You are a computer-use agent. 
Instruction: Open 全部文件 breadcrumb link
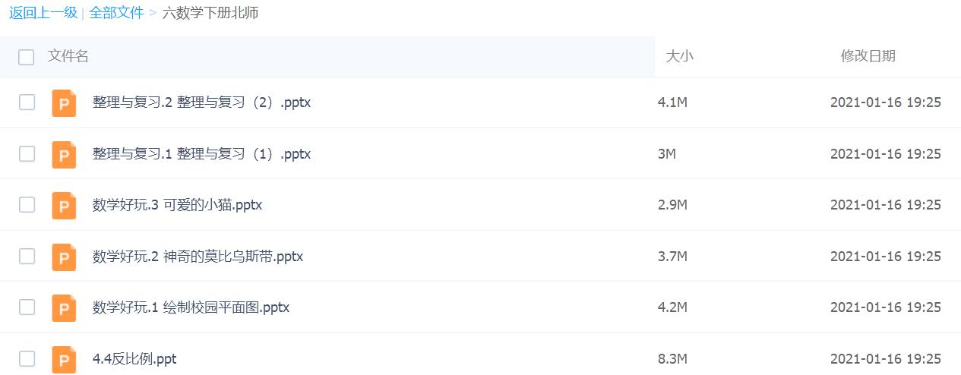coord(116,13)
